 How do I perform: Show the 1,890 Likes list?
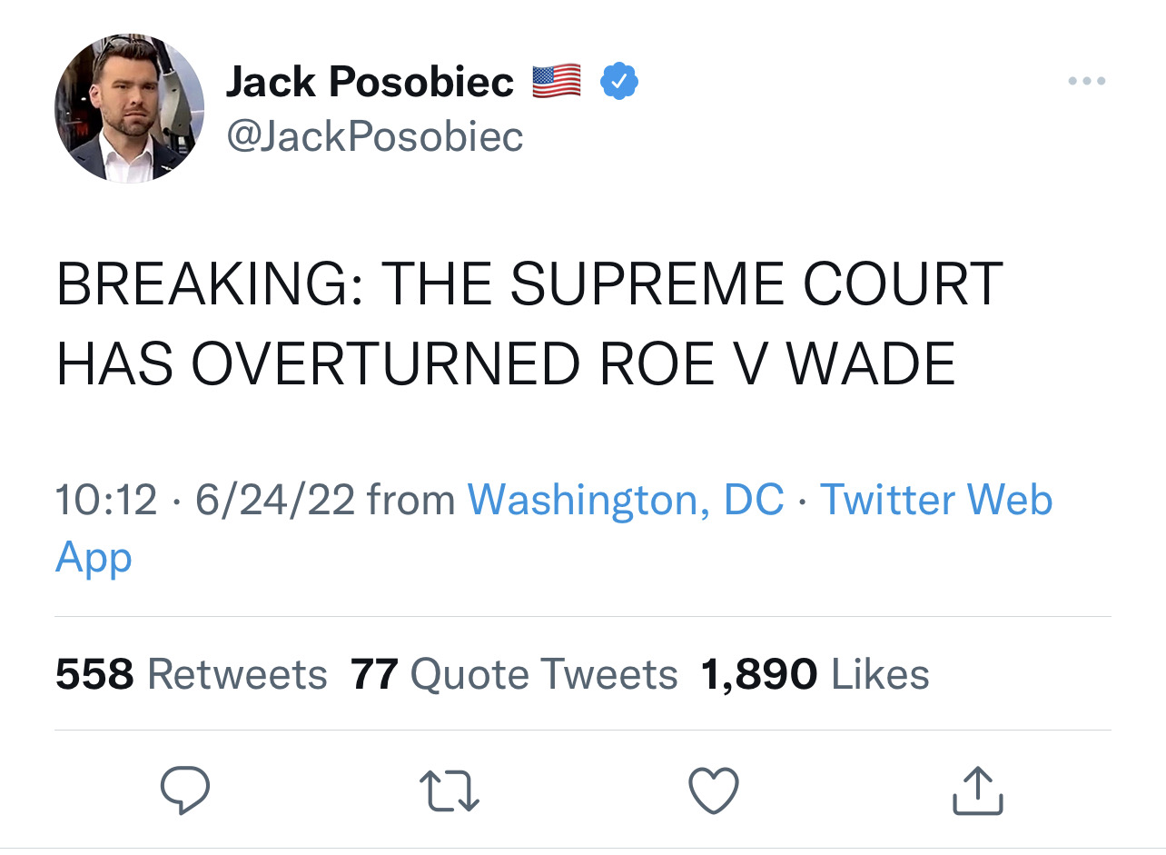coord(815,674)
